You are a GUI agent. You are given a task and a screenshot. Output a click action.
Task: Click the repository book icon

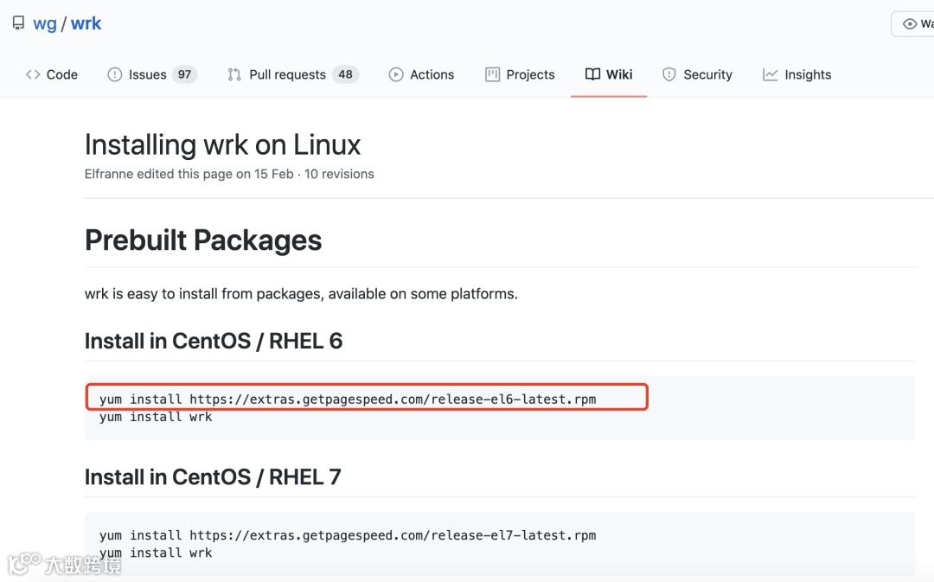(18, 23)
